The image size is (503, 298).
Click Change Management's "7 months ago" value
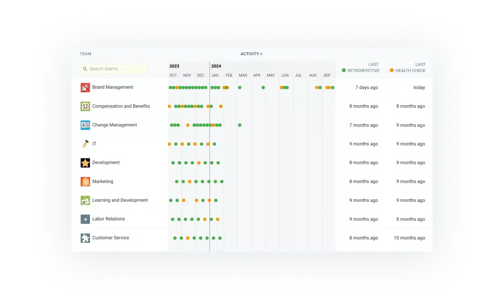364,125
